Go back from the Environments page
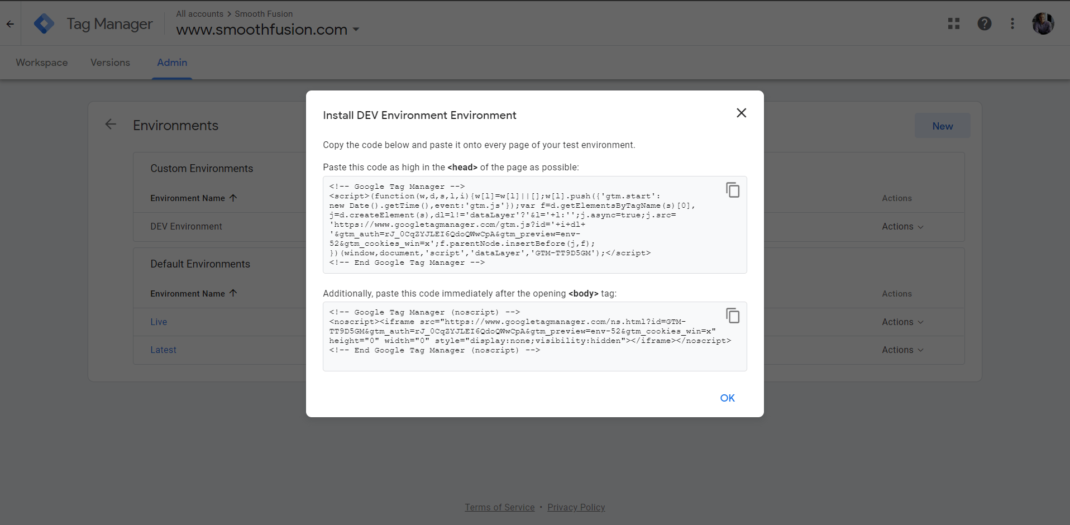The width and height of the screenshot is (1070, 525). click(x=111, y=125)
